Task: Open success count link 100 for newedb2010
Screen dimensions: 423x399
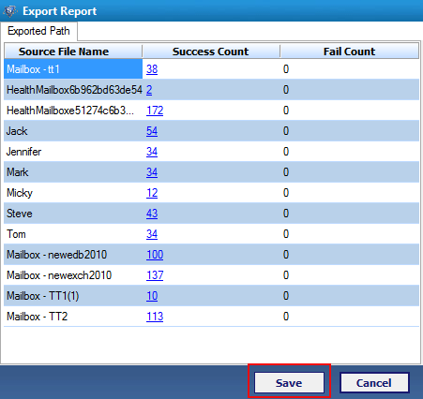Action: (155, 255)
